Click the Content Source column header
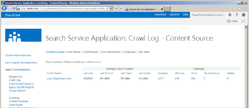The width and height of the screenshot is (249, 108). click(54, 73)
